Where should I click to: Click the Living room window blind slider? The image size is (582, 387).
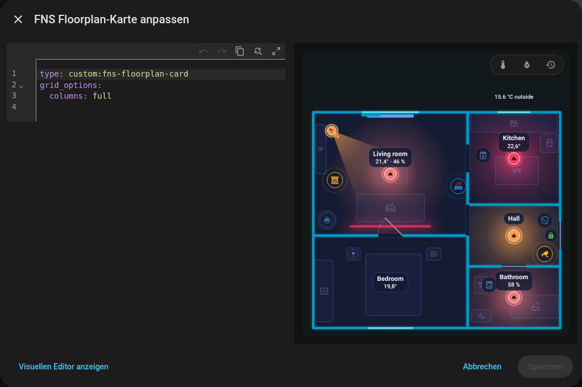(x=390, y=116)
